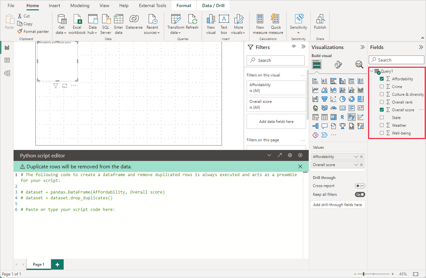Uncheck the Affordability field
Viewport: 426px width, 278px height.
coord(382,79)
